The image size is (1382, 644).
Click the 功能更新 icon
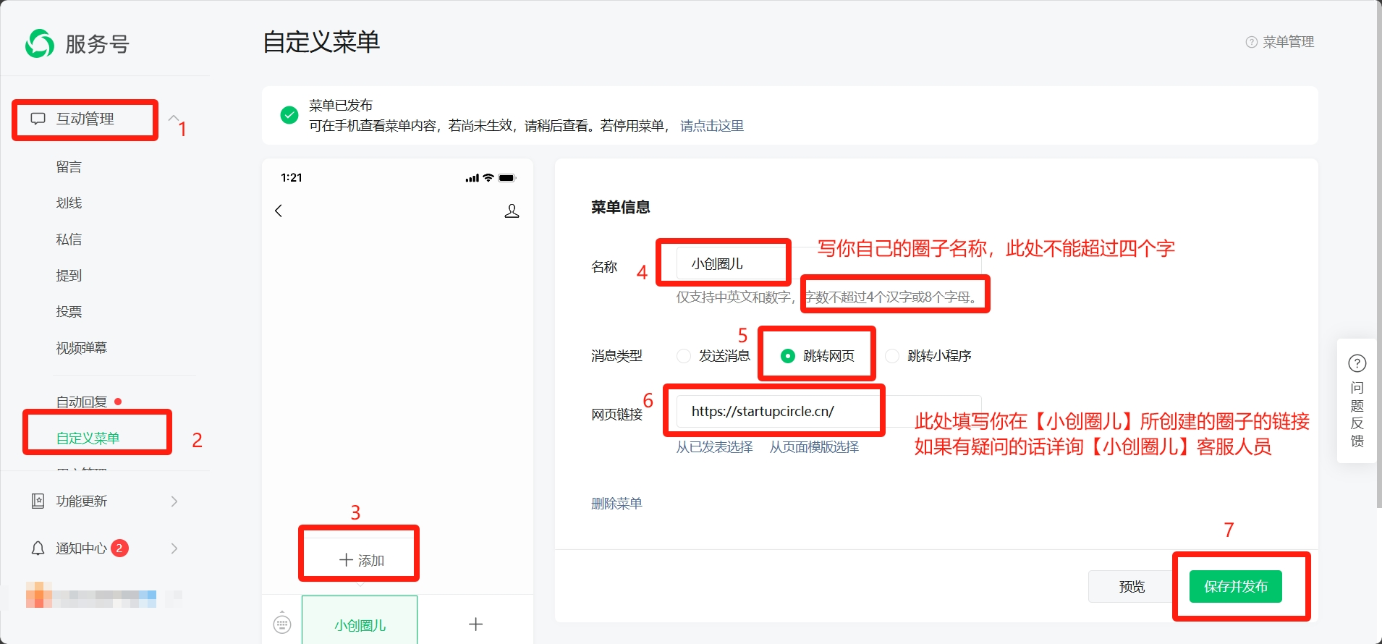click(38, 501)
